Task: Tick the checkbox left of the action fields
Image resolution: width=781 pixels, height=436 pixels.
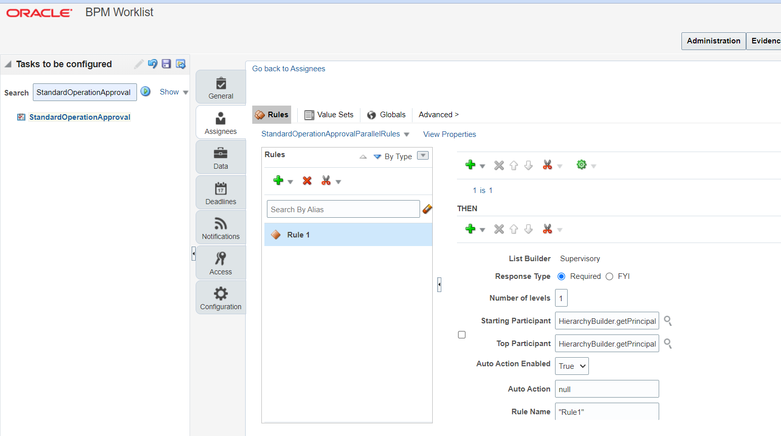Action: click(x=462, y=335)
